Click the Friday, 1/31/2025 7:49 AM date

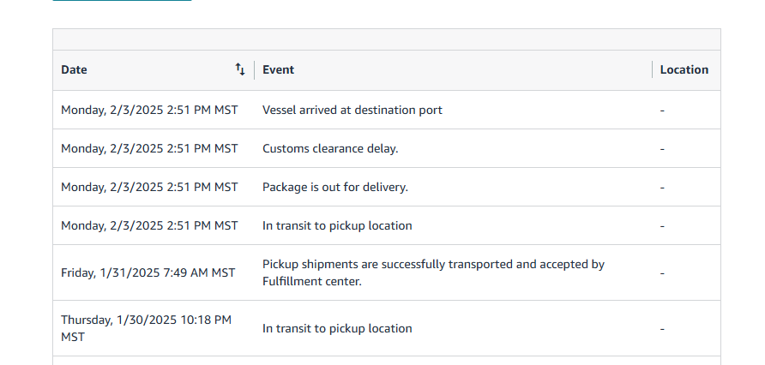tap(148, 273)
